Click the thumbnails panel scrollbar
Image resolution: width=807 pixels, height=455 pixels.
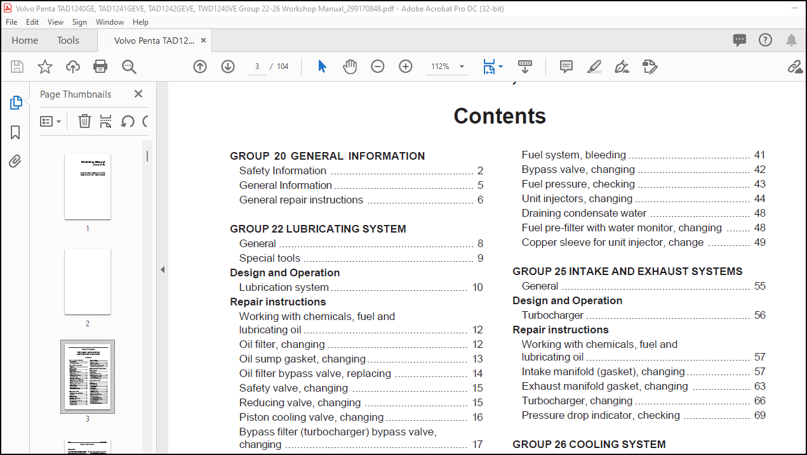147,155
